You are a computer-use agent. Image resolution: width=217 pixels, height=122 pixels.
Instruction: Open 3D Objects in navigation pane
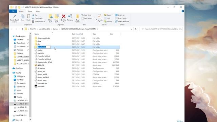21,76
